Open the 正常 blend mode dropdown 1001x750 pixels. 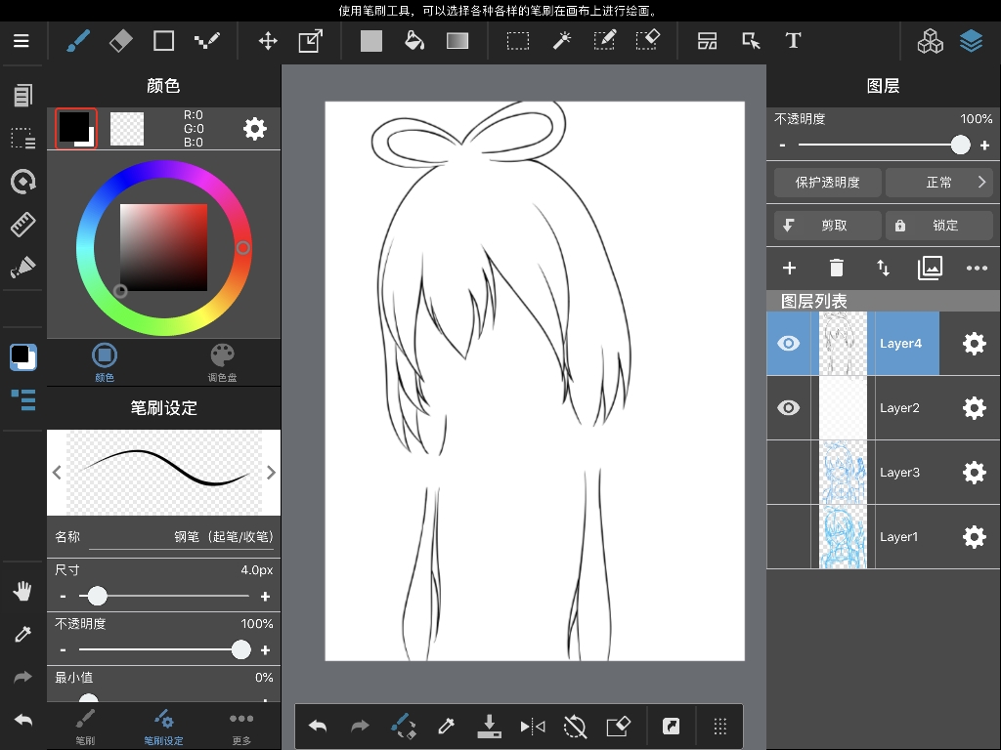[939, 183]
